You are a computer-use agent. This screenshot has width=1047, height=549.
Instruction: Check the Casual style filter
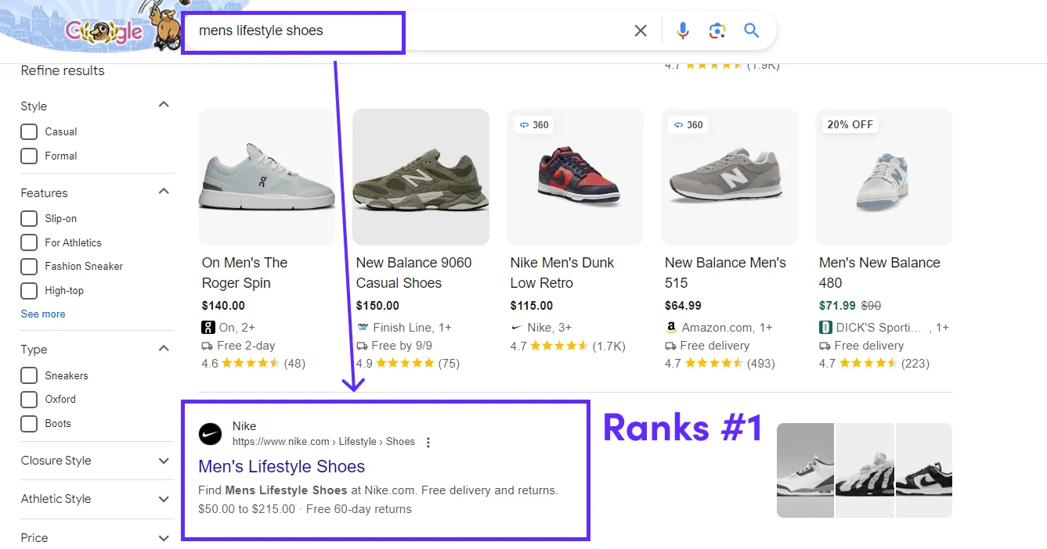coord(29,131)
